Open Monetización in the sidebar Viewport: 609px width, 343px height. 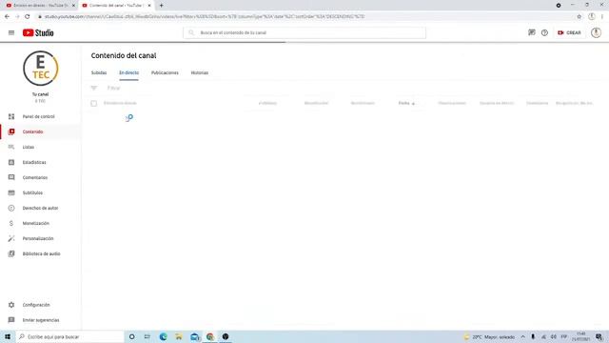point(40,223)
